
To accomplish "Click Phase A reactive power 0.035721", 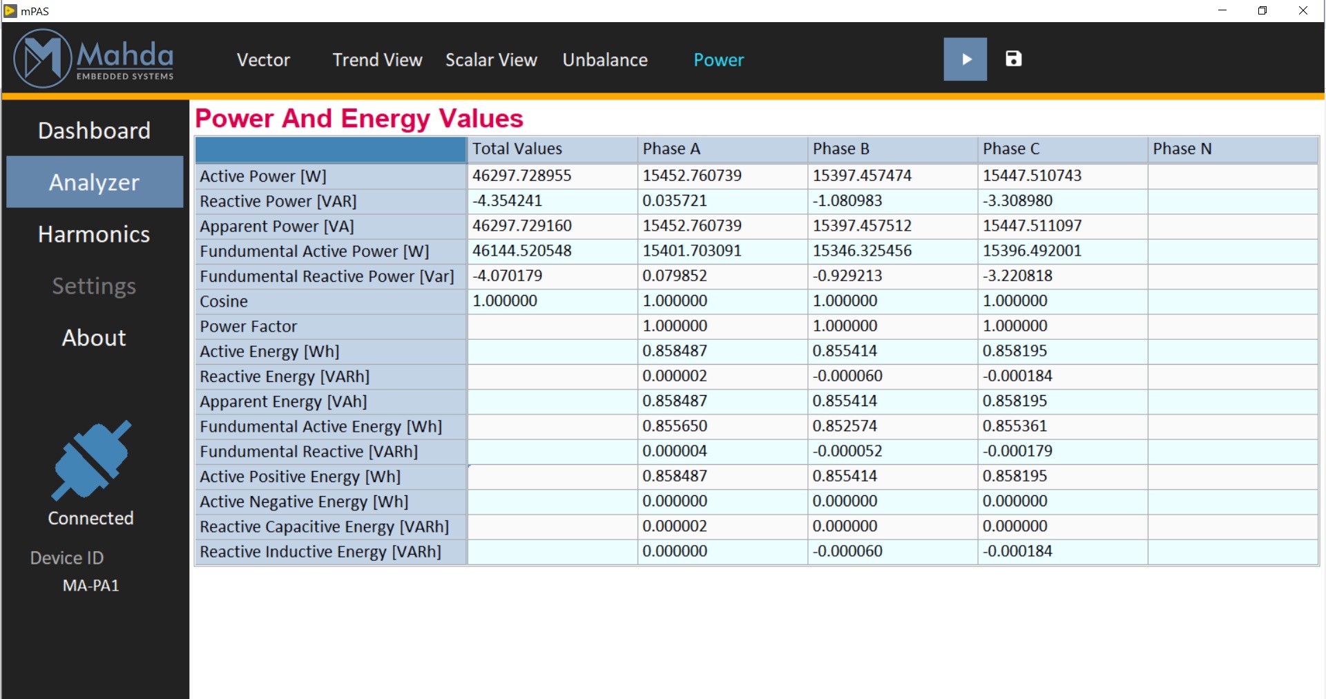I will click(722, 201).
